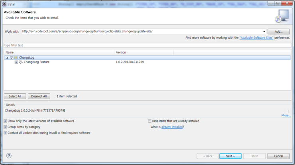Image resolution: width=295 pixels, height=165 pixels.
Task: Open the Work with URL dropdown arrow
Action: pos(264,31)
